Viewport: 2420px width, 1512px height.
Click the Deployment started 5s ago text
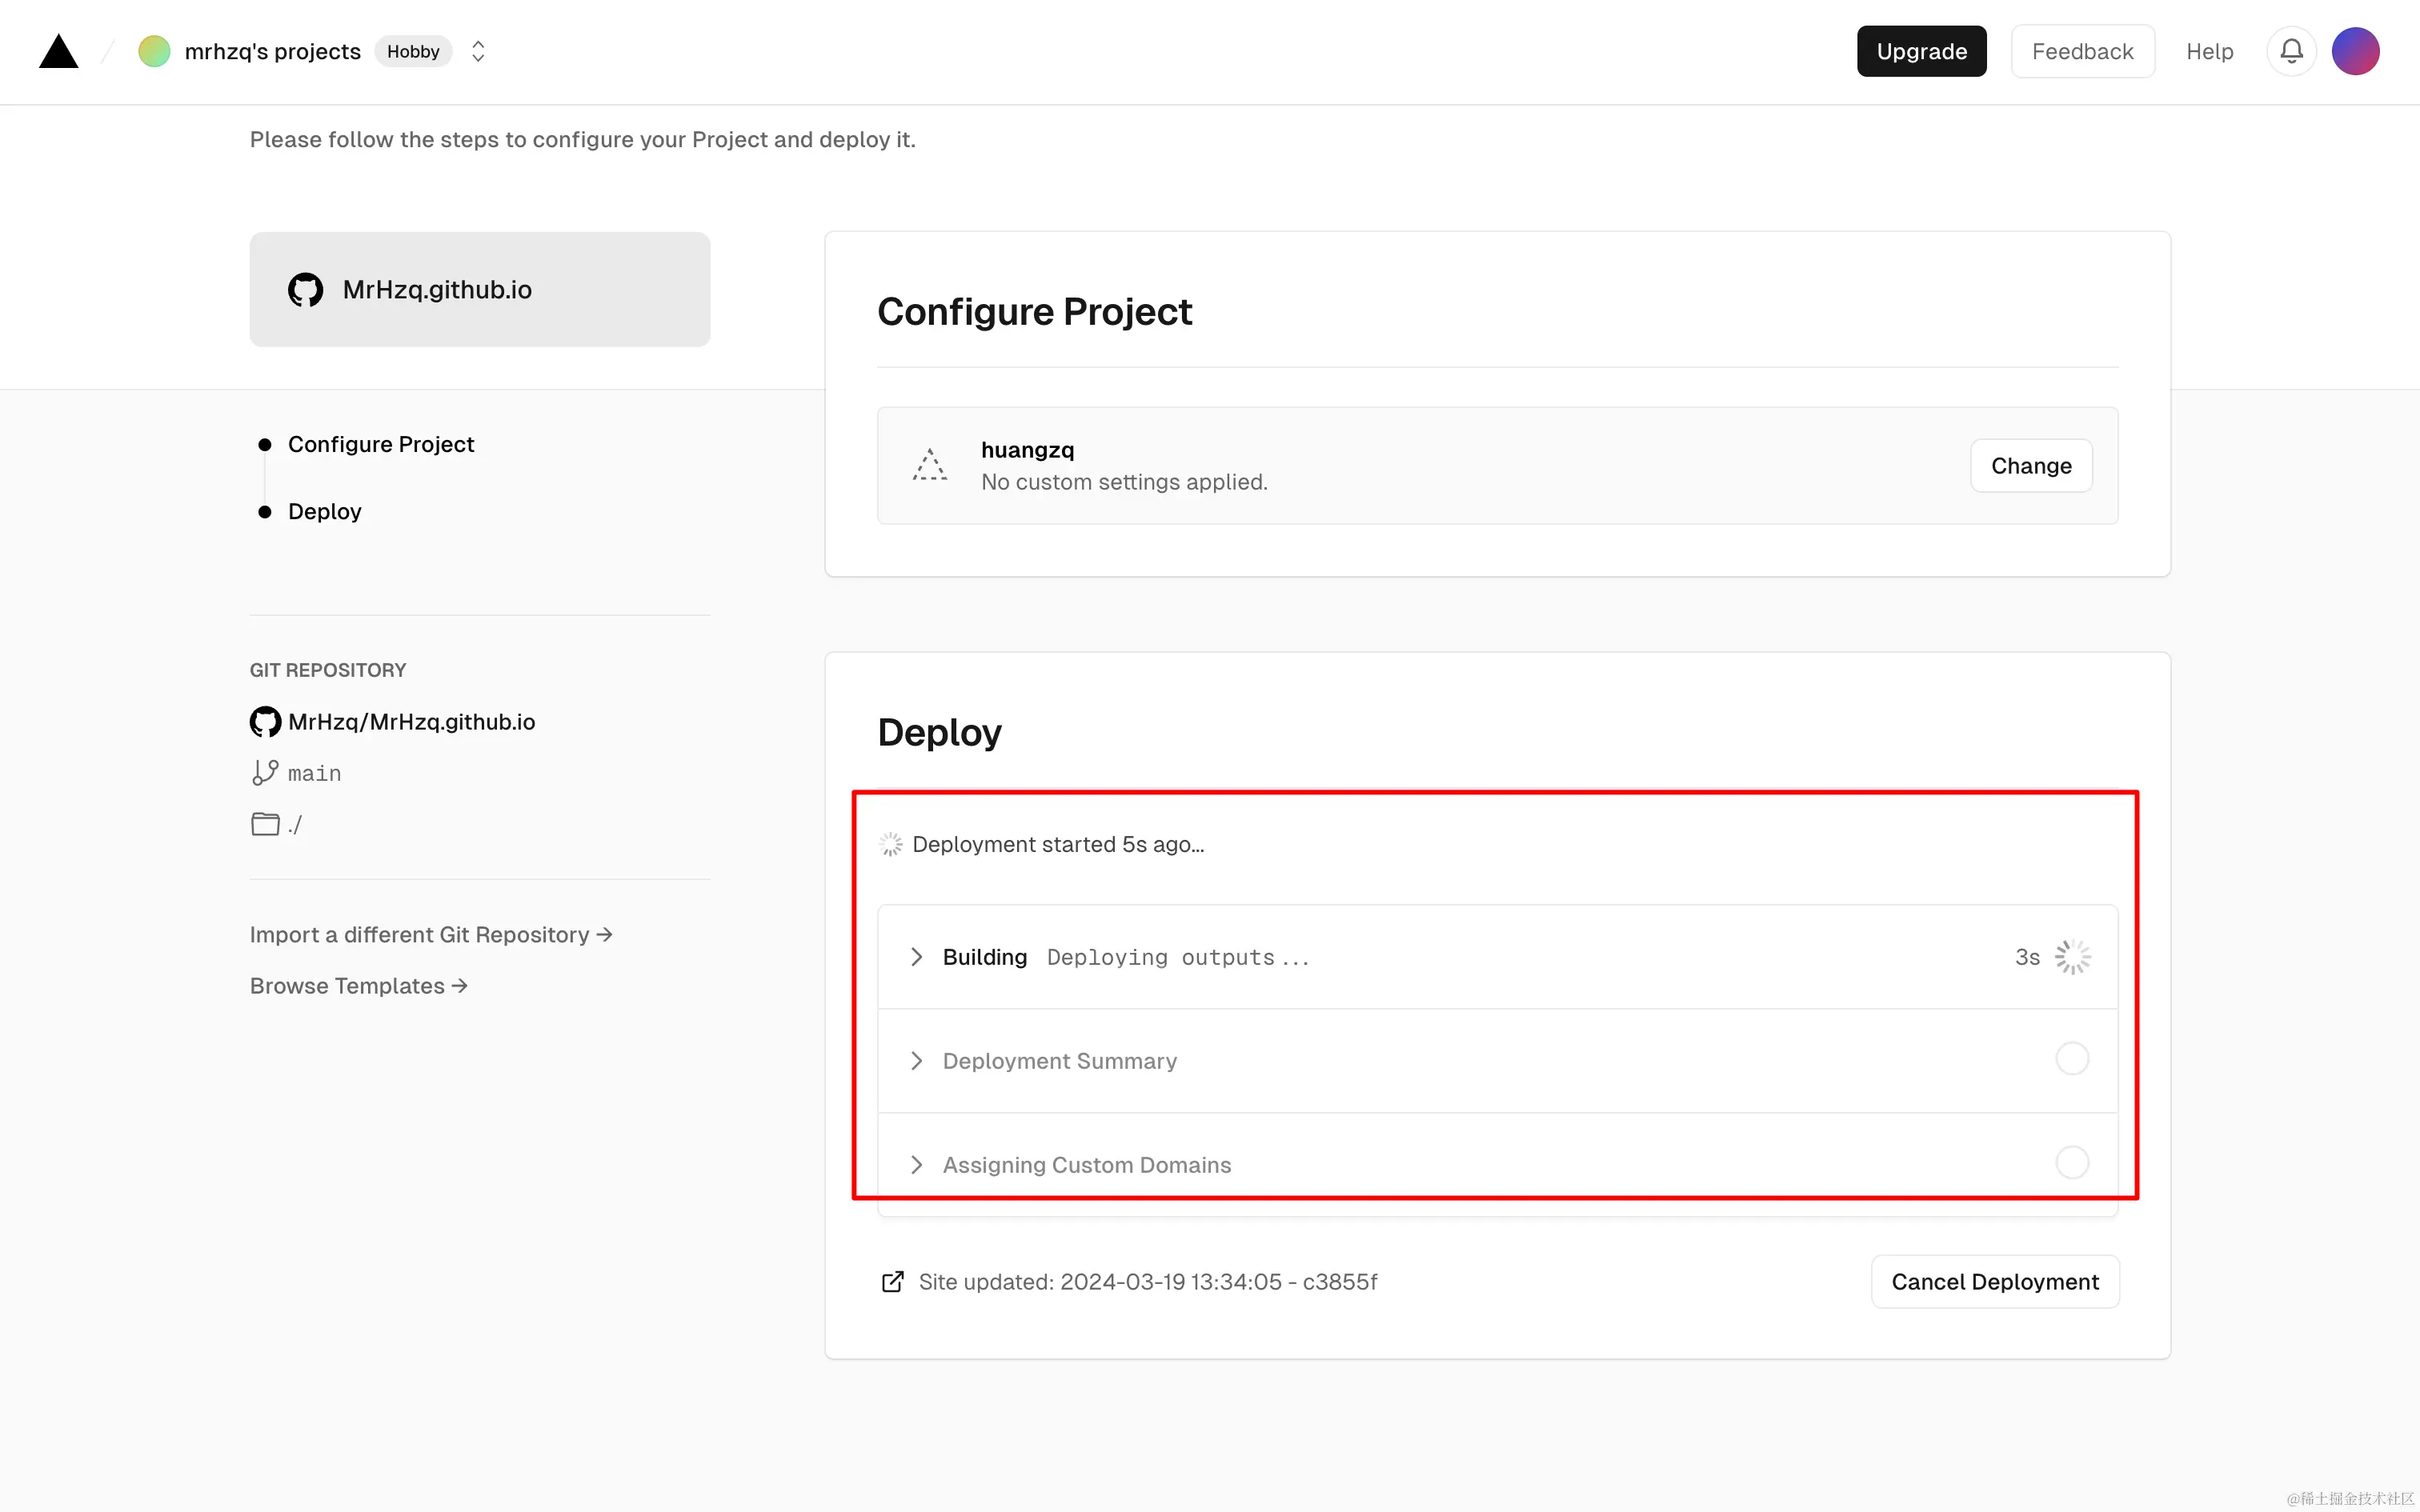point(1058,845)
